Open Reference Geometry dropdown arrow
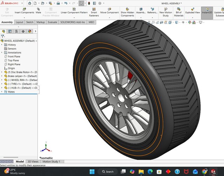 pyautogui.click(x=152, y=18)
